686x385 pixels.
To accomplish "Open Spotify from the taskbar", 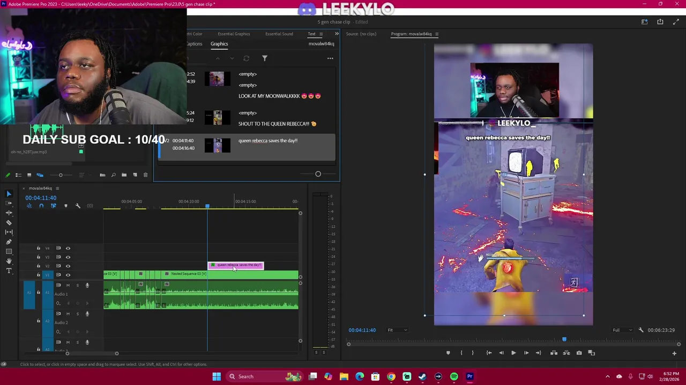I will [454, 376].
